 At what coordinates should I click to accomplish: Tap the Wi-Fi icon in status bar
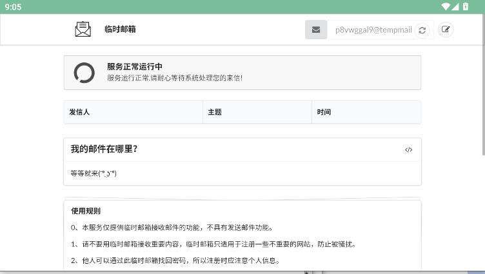pos(446,6)
